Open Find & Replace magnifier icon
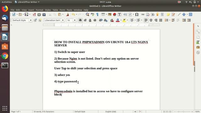This screenshot has width=201, height=113. (x=87, y=14)
